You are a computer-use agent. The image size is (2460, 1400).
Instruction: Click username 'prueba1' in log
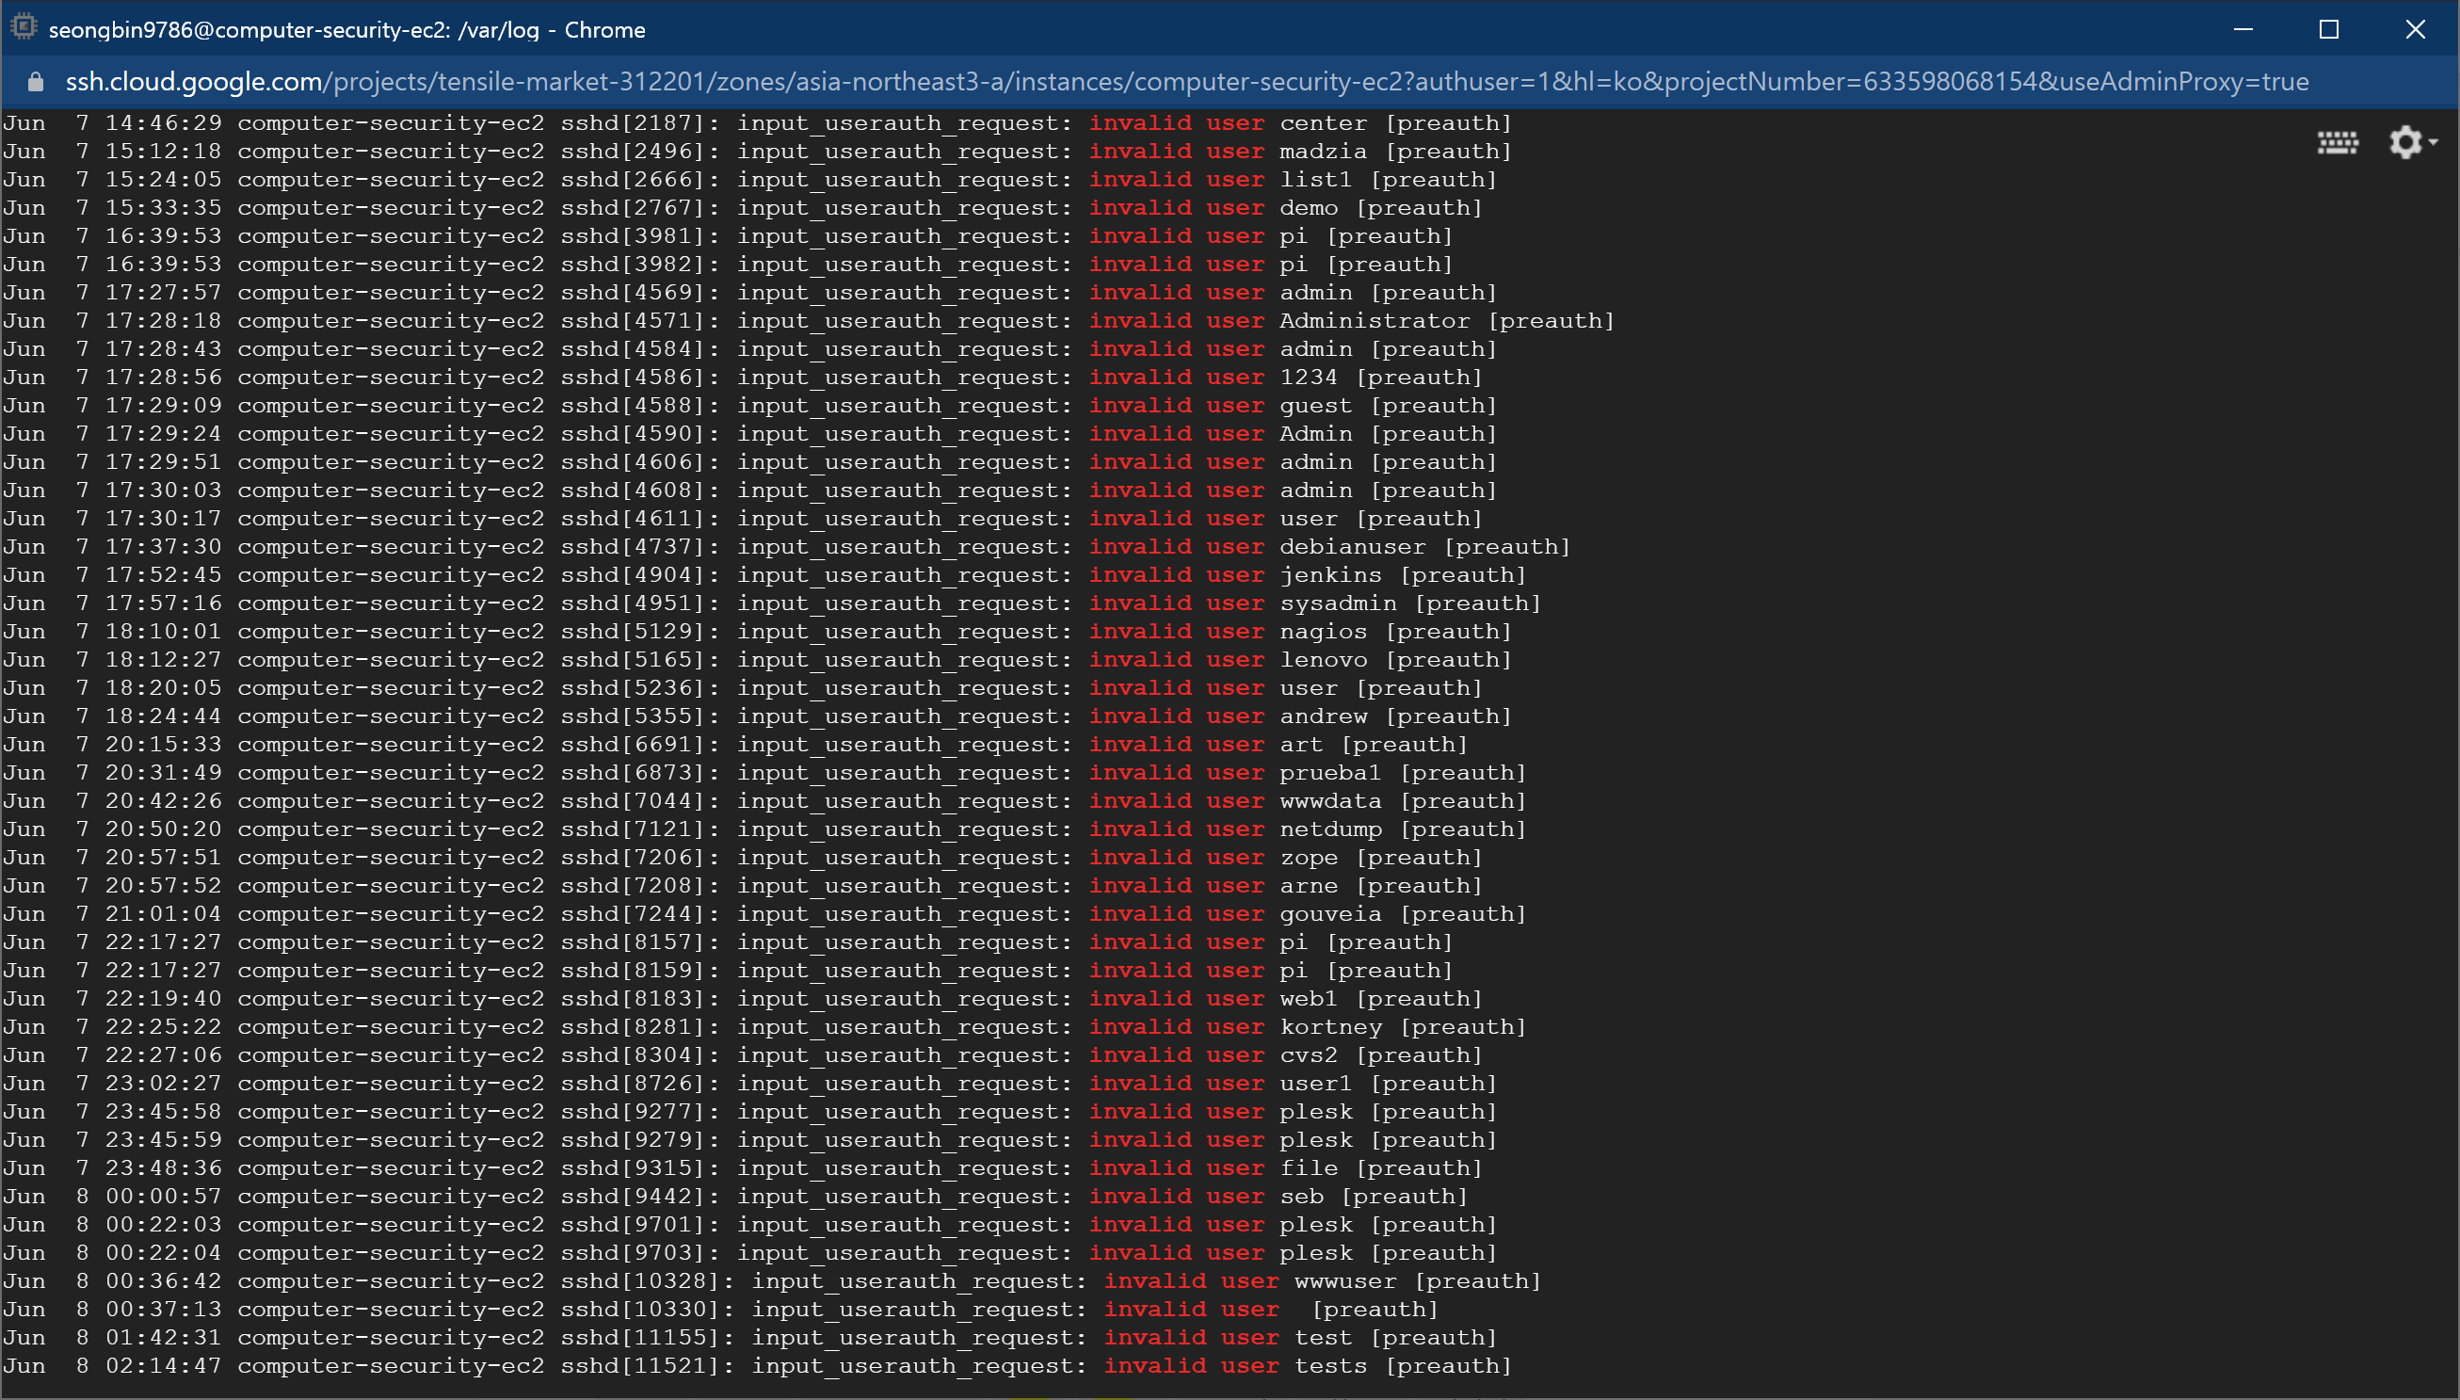click(1330, 773)
